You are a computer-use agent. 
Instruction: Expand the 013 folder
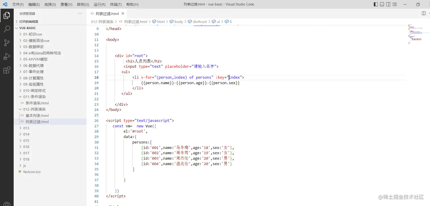tap(50, 128)
